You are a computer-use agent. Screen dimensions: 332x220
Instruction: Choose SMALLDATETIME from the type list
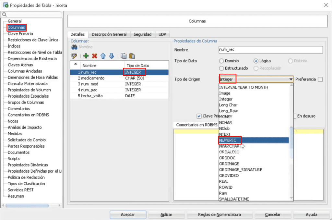coord(254,199)
